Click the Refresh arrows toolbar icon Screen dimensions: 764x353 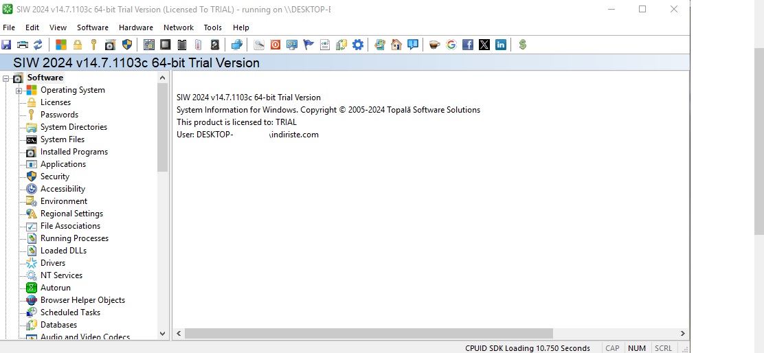38,45
